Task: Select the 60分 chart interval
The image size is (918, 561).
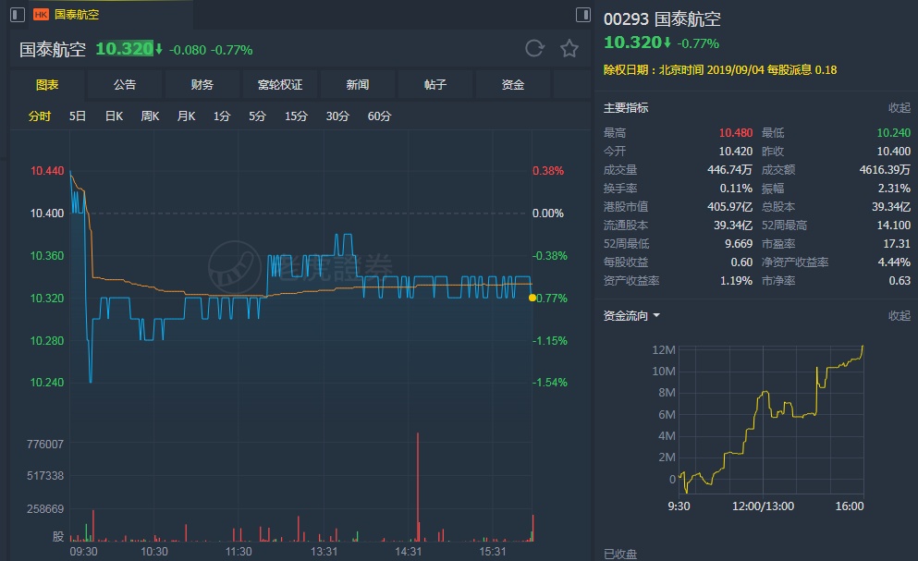Action: tap(379, 116)
